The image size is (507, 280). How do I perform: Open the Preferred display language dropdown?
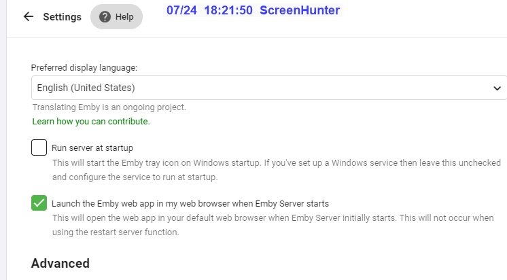click(x=268, y=88)
